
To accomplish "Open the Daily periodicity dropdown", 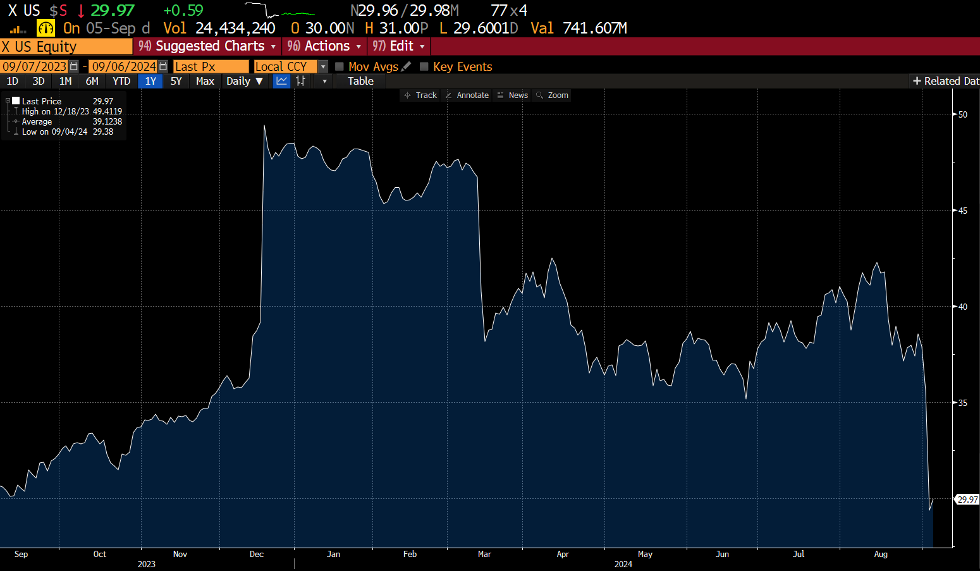I will click(245, 81).
